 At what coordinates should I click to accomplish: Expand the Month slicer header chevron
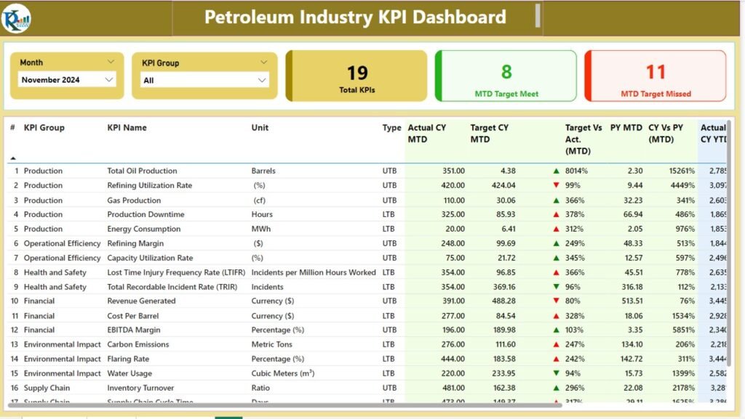(113, 62)
